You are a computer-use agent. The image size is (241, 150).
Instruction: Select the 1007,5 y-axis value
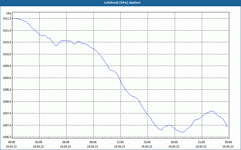click(x=7, y=113)
